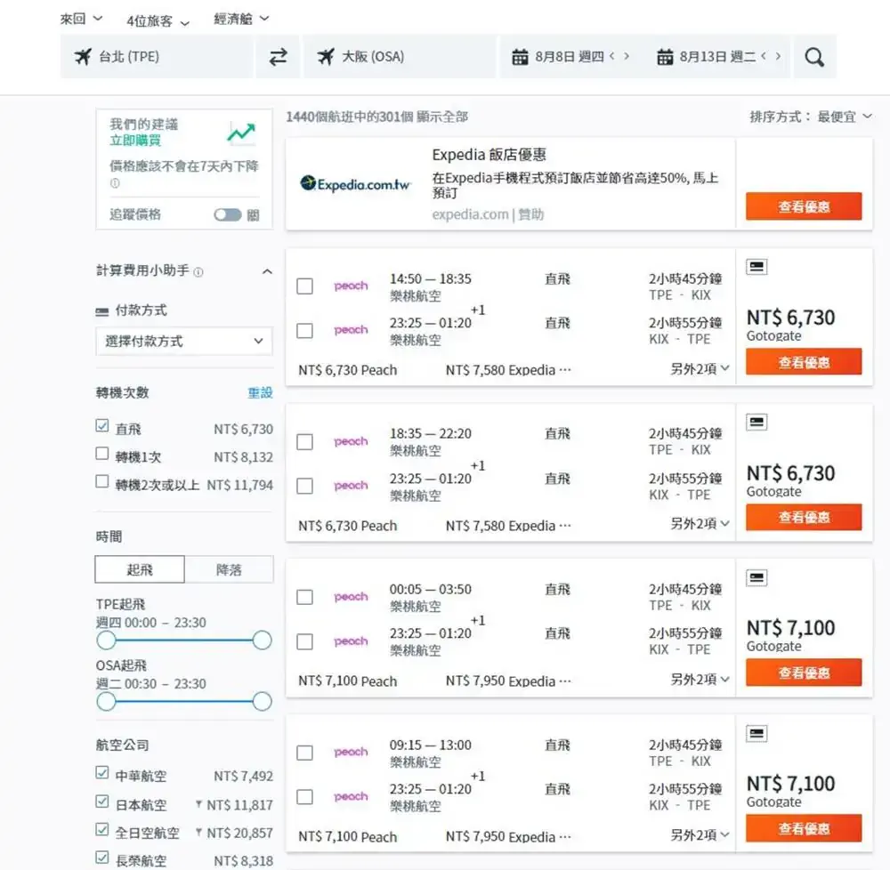The image size is (890, 870).
Task: Go to next day for 8月8日 departure
Action: [x=626, y=55]
